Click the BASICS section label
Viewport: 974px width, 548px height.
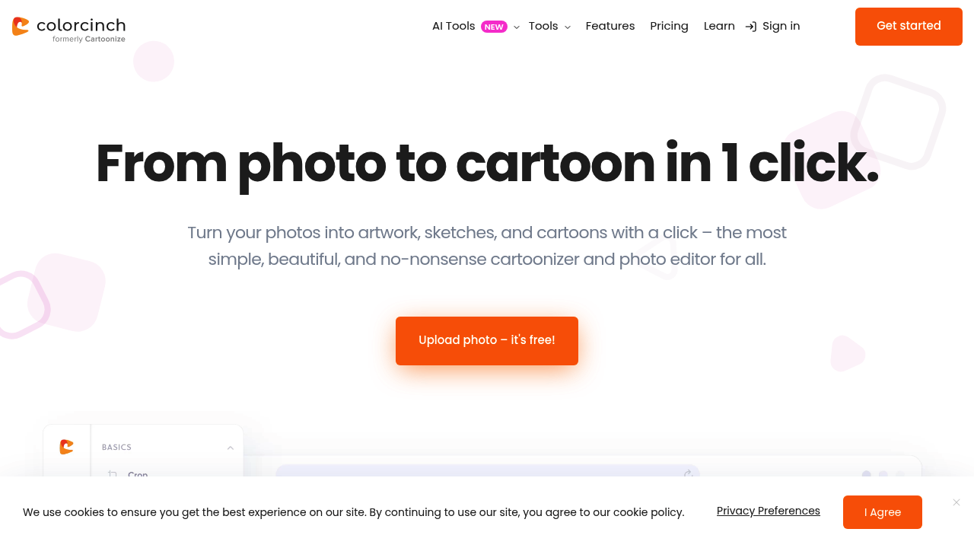click(116, 448)
